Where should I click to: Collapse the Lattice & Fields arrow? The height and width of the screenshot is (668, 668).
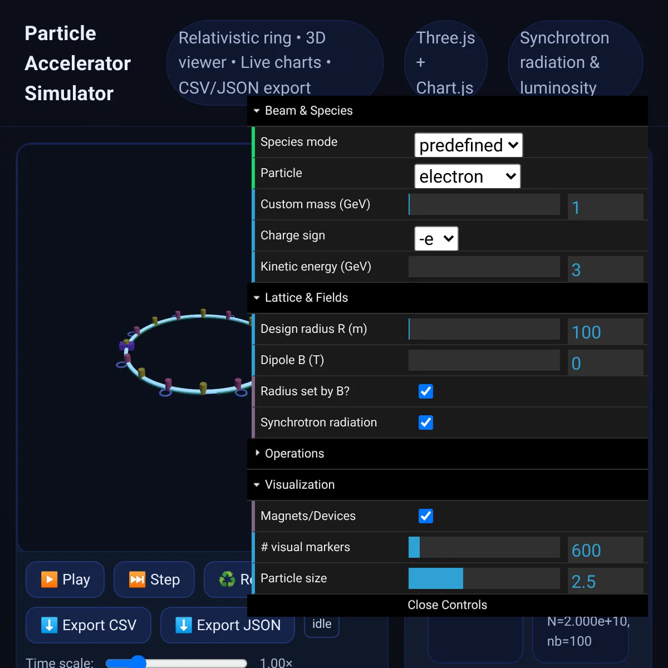click(257, 298)
